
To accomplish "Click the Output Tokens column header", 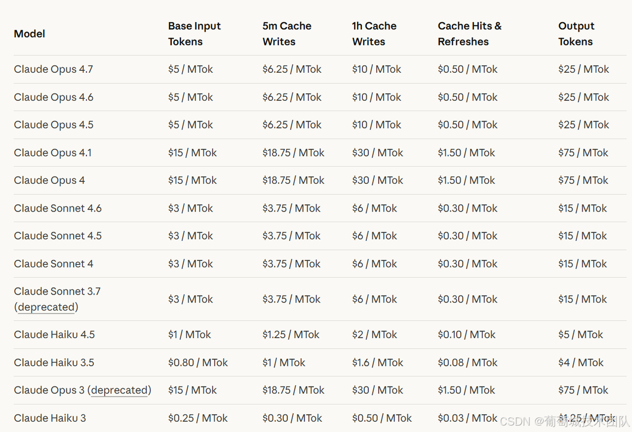I will click(576, 34).
